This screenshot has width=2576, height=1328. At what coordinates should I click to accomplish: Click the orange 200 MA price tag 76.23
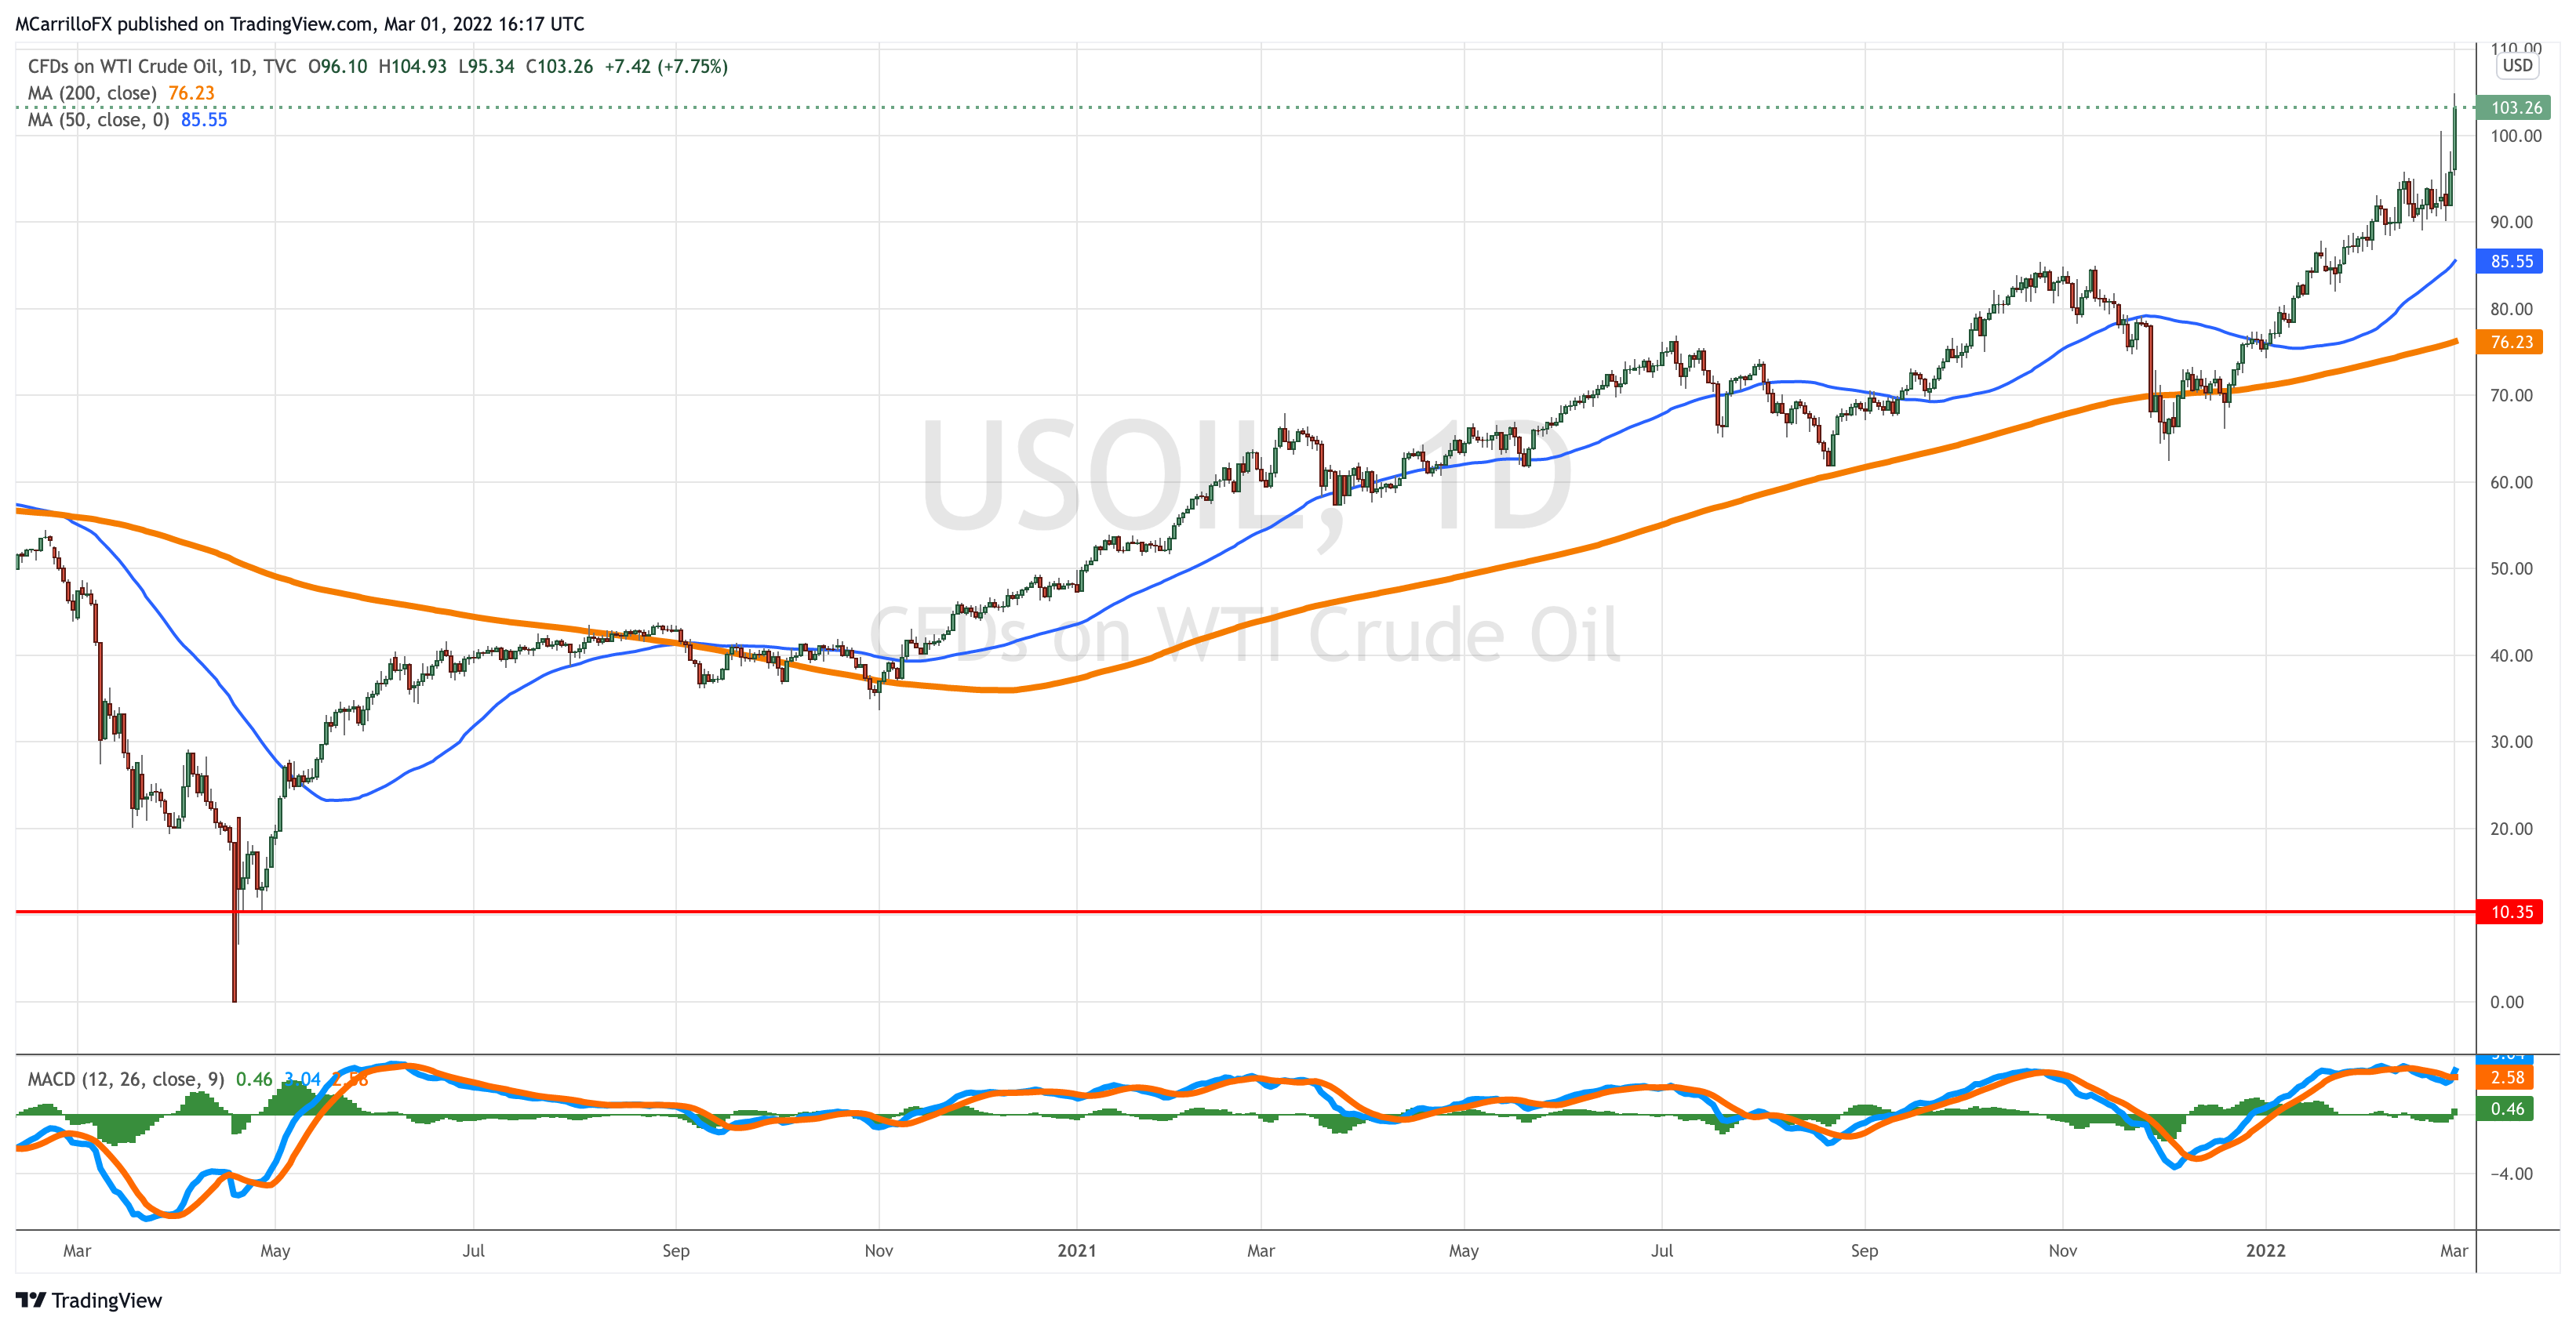point(2510,342)
